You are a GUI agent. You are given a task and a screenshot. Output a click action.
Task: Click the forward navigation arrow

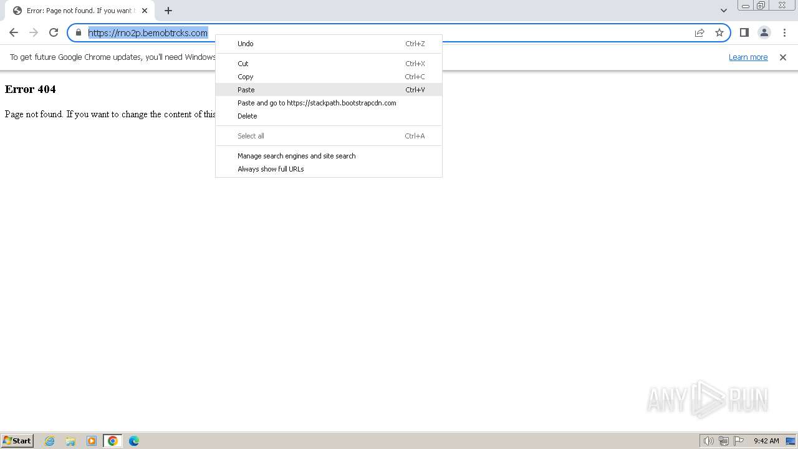[x=34, y=32]
